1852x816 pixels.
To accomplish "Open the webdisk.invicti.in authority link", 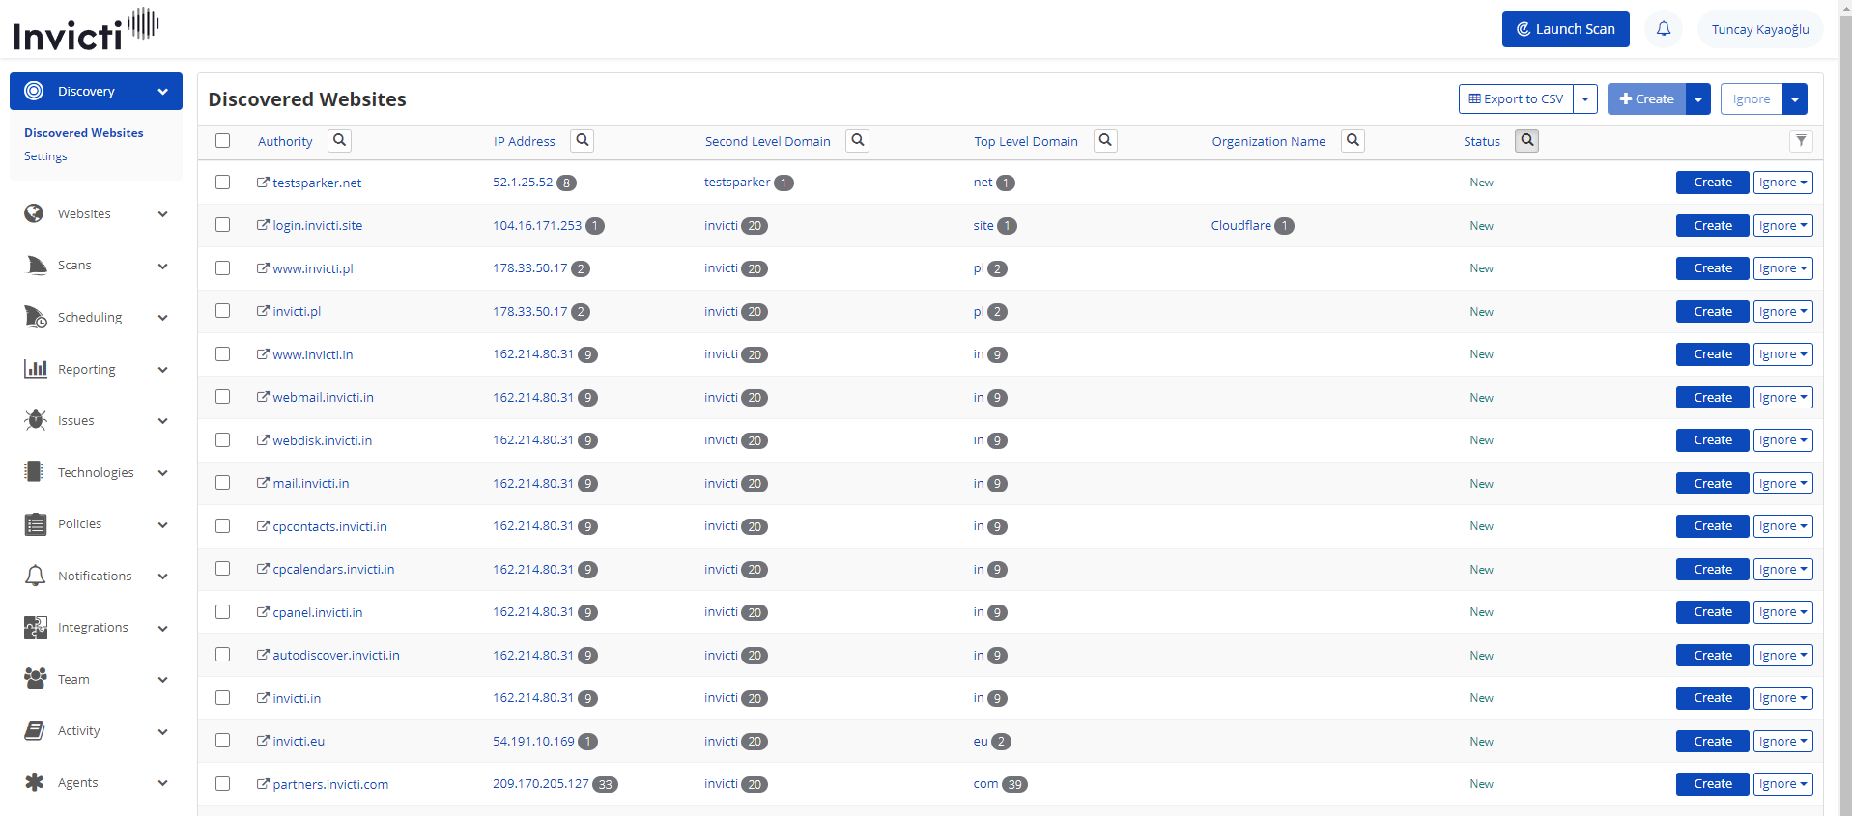I will [322, 440].
